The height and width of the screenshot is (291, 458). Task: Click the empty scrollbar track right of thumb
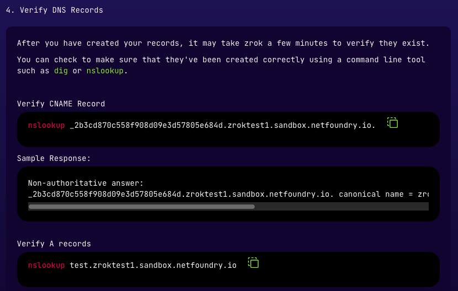[341, 207]
